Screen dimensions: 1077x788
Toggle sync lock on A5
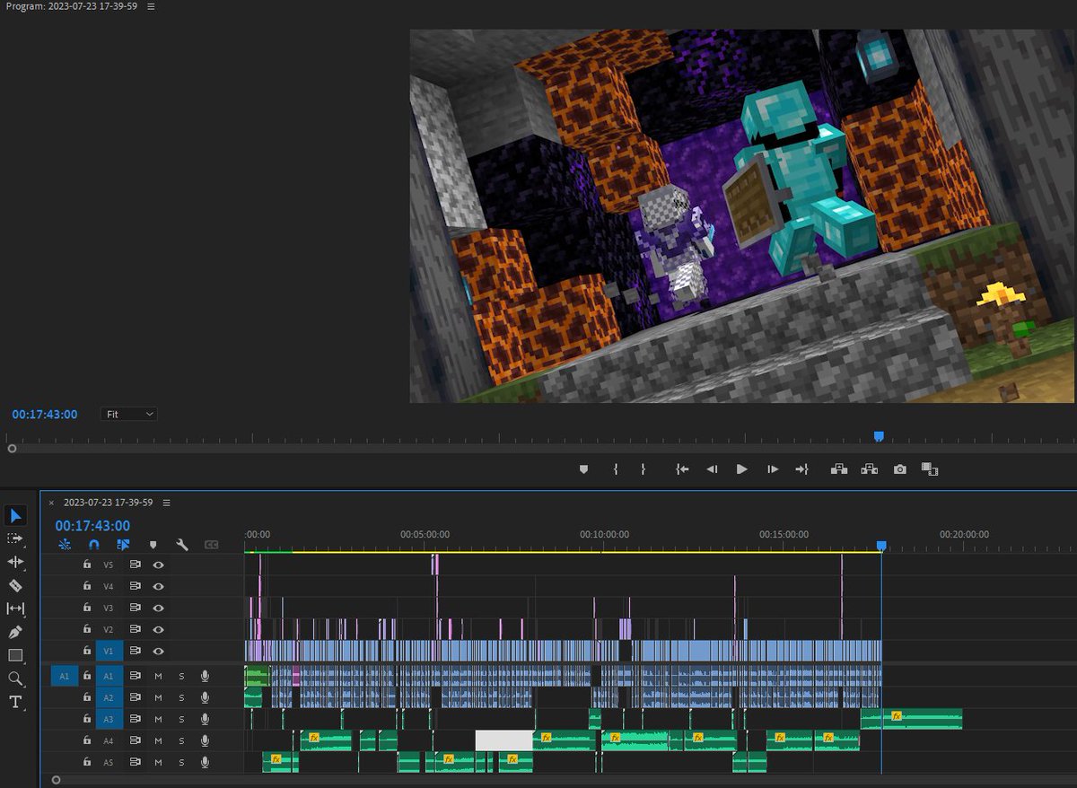click(135, 762)
